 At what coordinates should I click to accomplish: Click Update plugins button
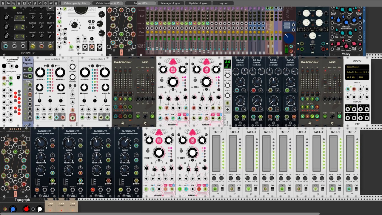point(198,3)
